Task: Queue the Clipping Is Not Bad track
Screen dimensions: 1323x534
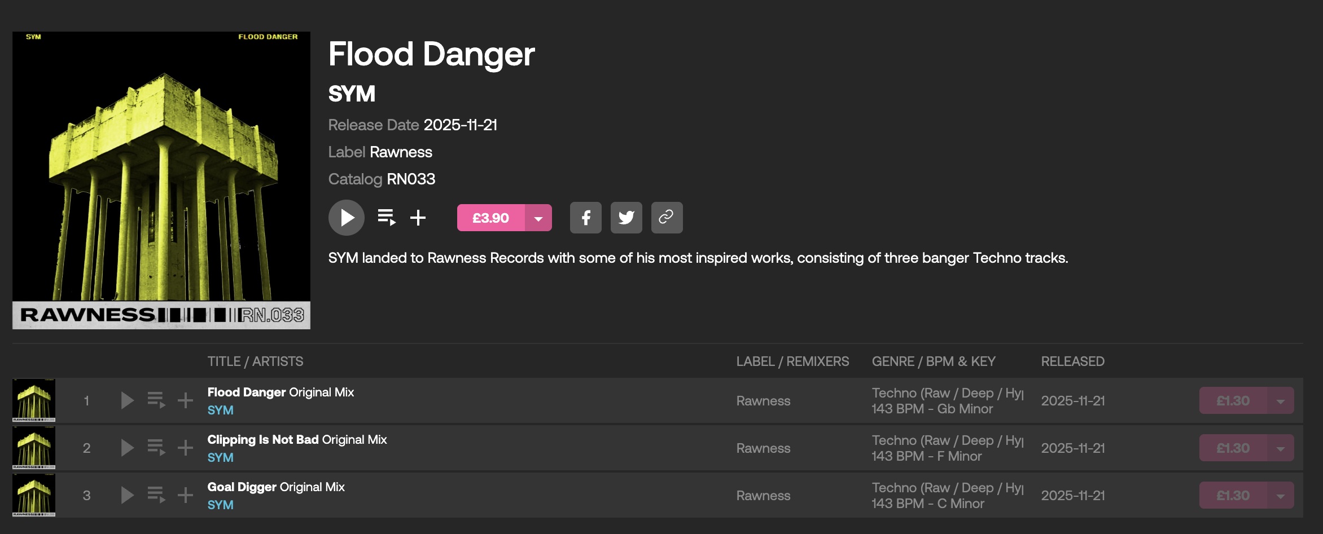Action: [156, 448]
